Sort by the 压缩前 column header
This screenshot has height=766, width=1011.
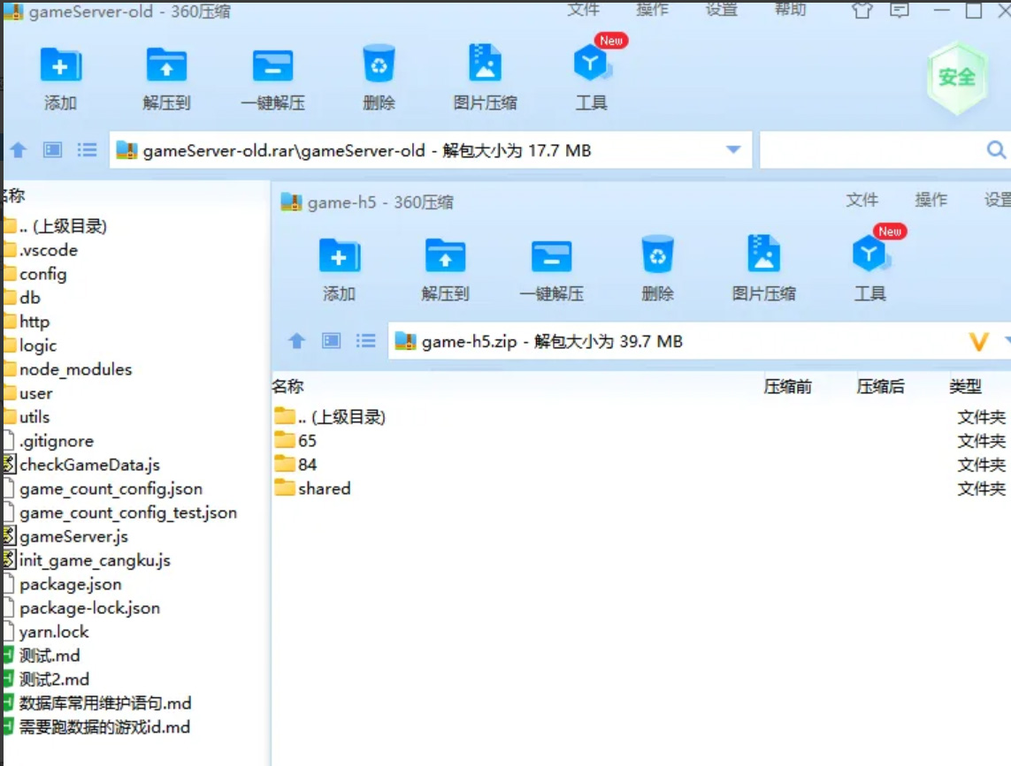[787, 387]
